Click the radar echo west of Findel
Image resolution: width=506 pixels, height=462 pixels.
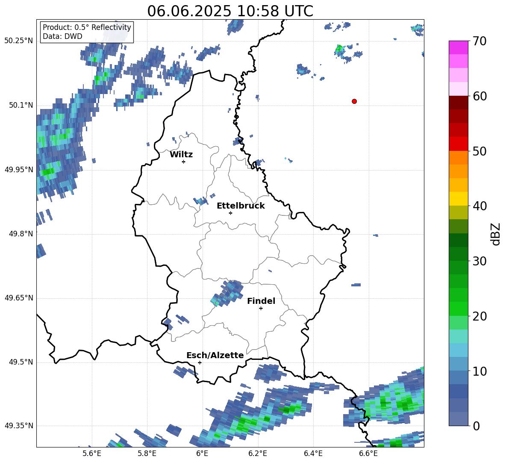[x=227, y=293]
